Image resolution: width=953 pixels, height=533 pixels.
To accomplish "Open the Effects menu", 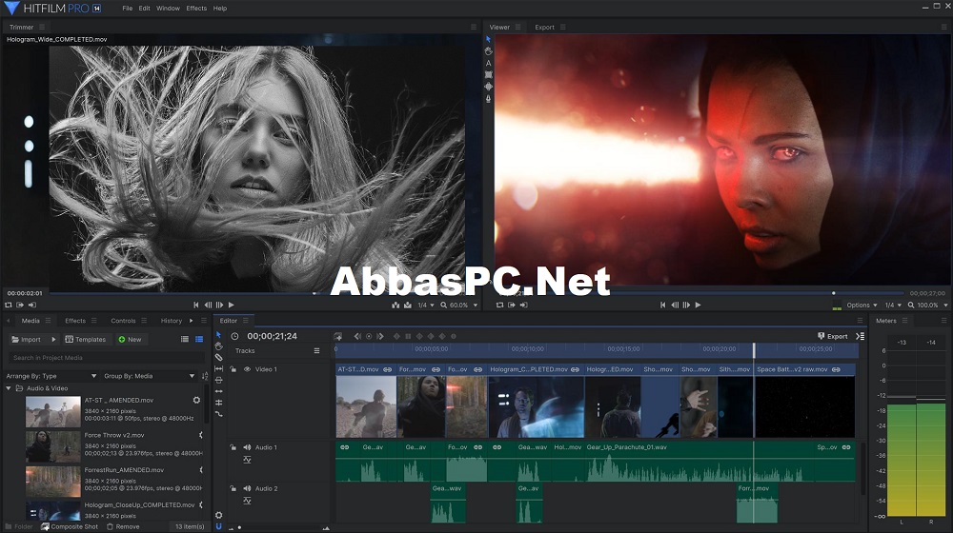I will pyautogui.click(x=196, y=9).
